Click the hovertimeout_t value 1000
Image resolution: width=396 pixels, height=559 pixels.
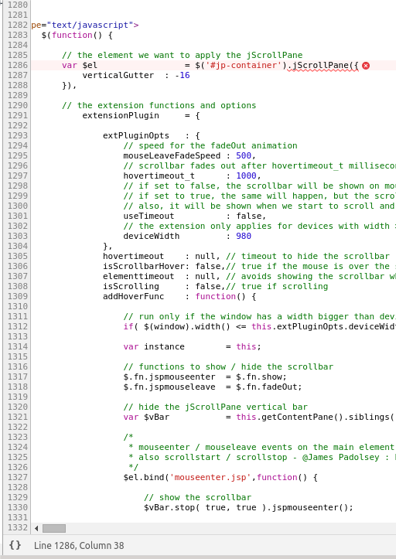(x=246, y=176)
